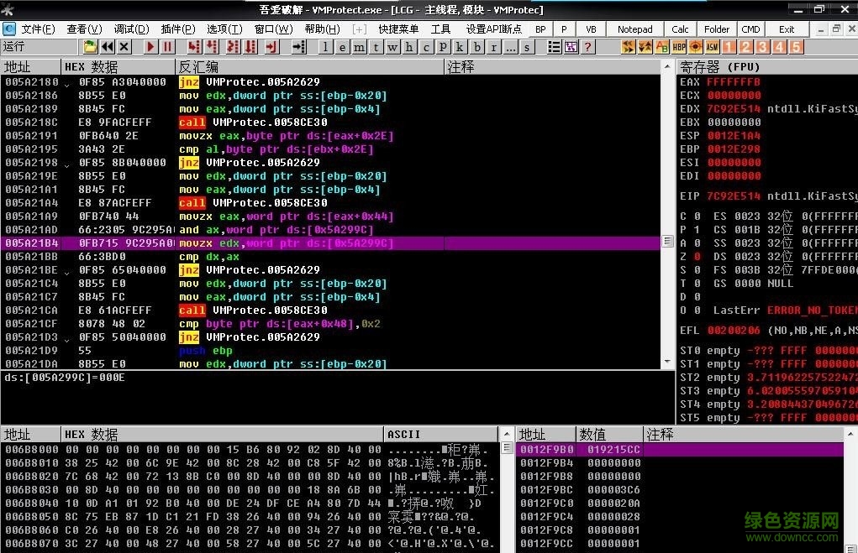The width and height of the screenshot is (858, 553).
Task: Click the BP button
Action: (540, 29)
